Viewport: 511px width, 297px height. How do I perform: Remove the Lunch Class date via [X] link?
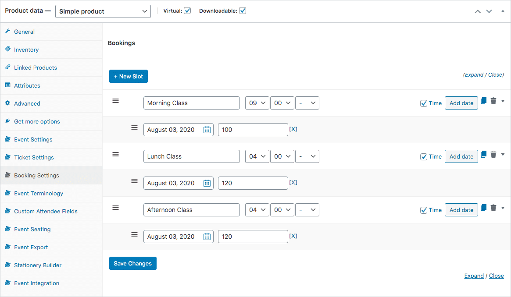point(293,183)
